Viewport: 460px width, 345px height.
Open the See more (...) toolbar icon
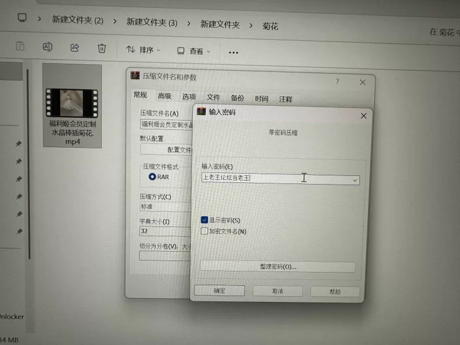point(233,52)
